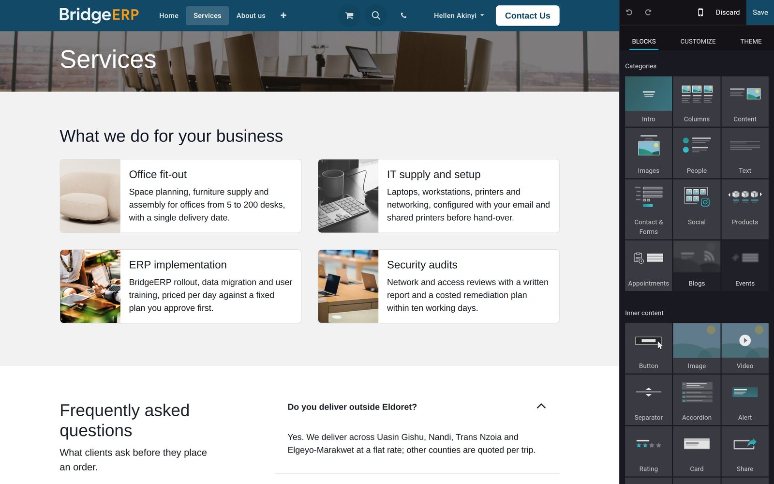Pick the Share inner content block

[744, 451]
